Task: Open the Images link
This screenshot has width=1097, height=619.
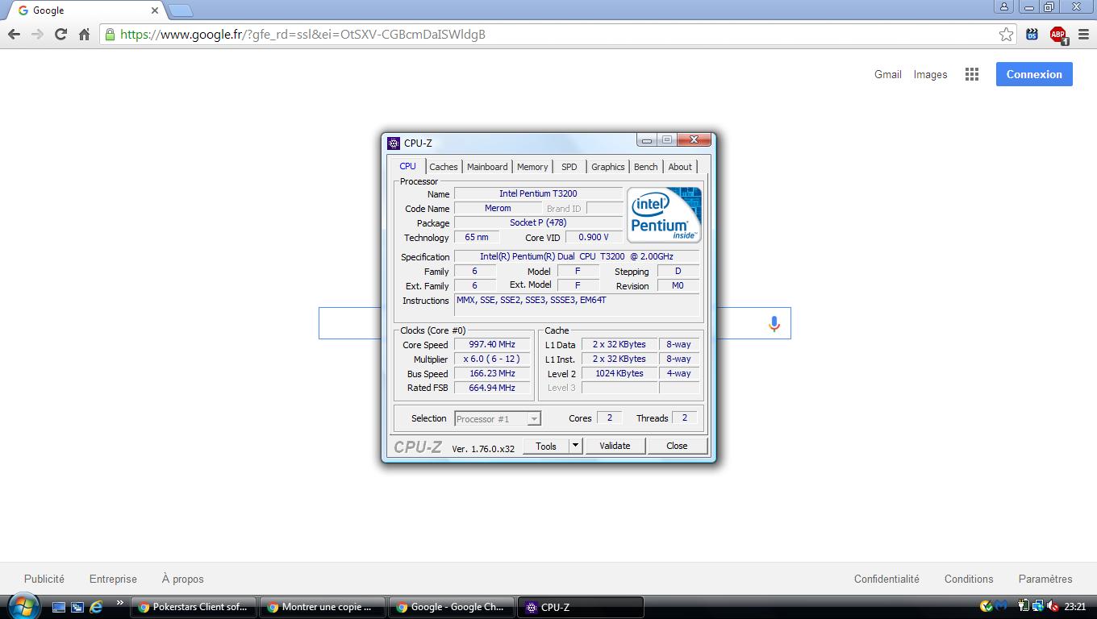Action: pyautogui.click(x=930, y=74)
